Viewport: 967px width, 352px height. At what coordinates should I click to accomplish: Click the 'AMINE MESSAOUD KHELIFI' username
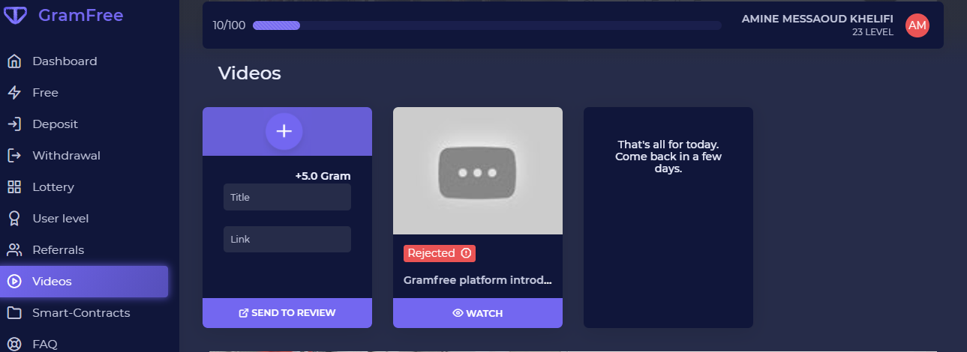pos(818,19)
